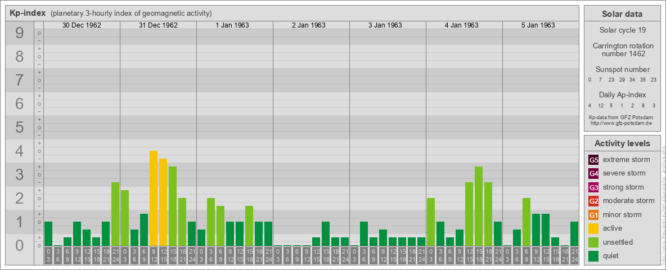
Task: Click sunspot number value 35
Action: [x=643, y=80]
